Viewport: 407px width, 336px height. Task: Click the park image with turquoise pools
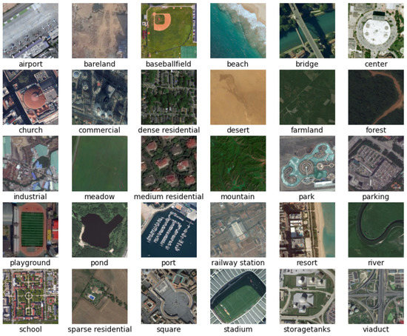click(x=307, y=164)
